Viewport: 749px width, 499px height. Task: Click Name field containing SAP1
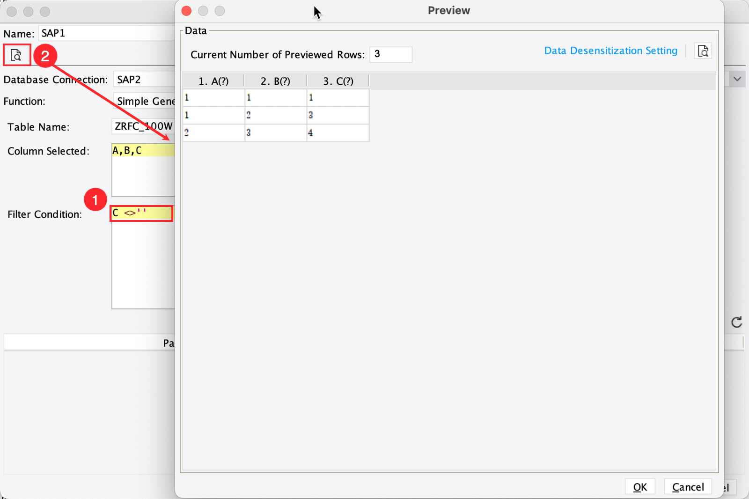coord(106,33)
